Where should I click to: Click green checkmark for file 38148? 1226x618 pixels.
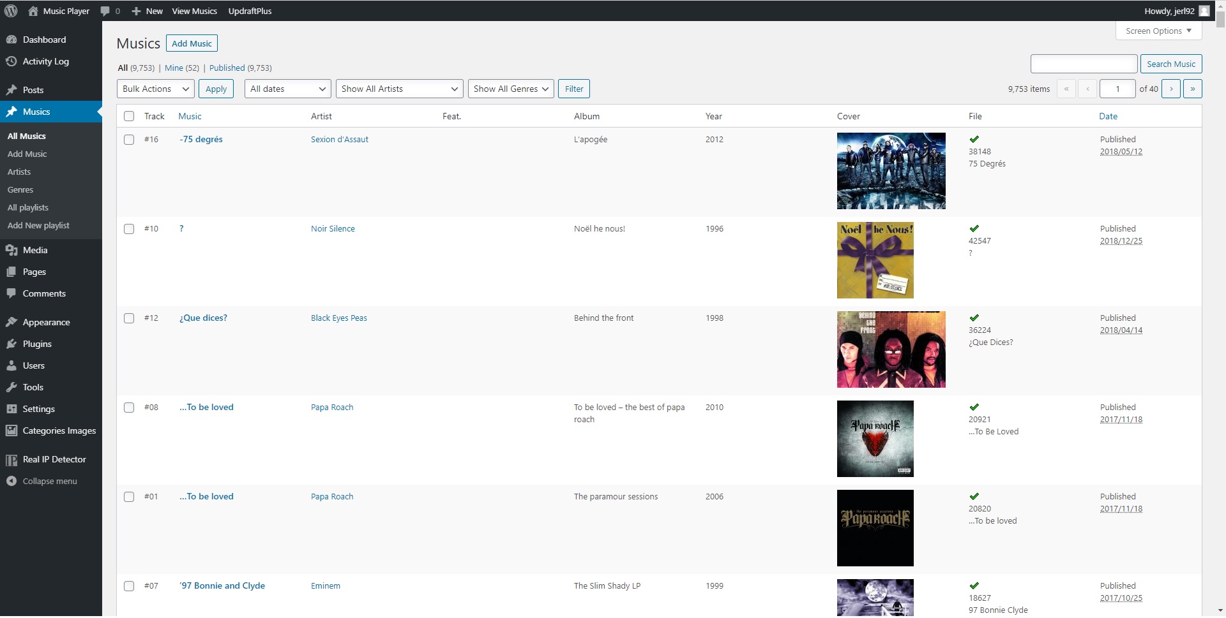[x=974, y=139]
